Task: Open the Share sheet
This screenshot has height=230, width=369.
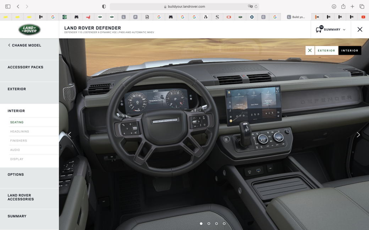Action: pyautogui.click(x=343, y=6)
